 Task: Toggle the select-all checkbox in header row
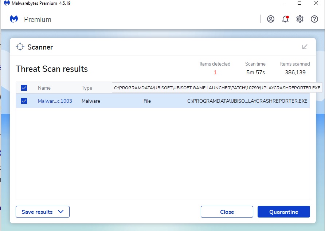click(24, 88)
